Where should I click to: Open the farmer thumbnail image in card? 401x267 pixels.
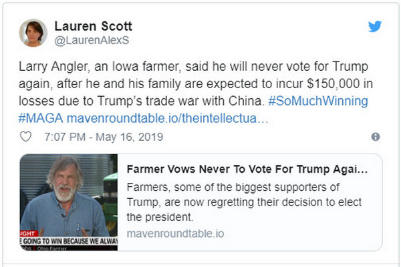click(x=69, y=202)
